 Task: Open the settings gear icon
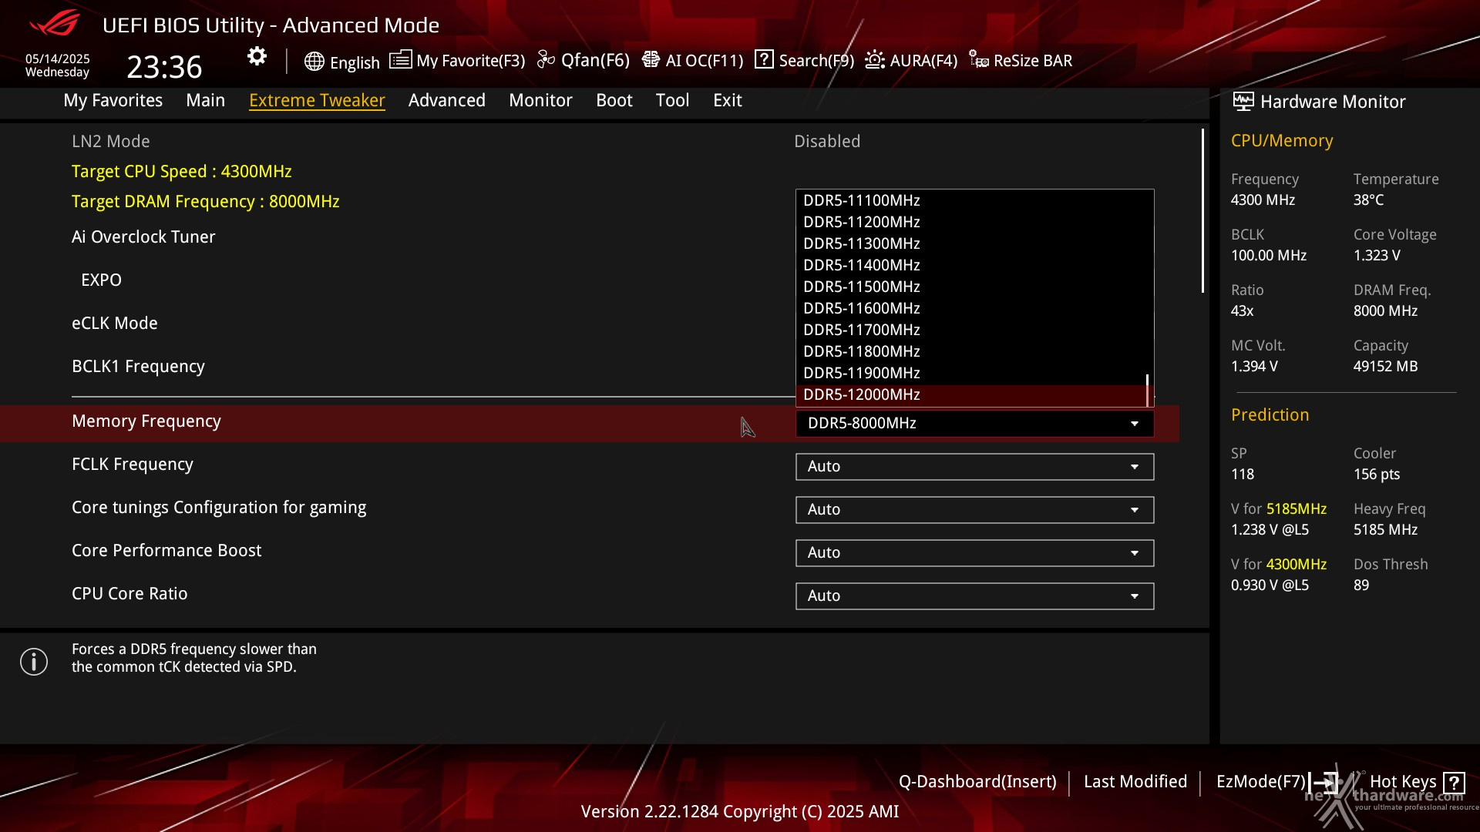point(257,56)
